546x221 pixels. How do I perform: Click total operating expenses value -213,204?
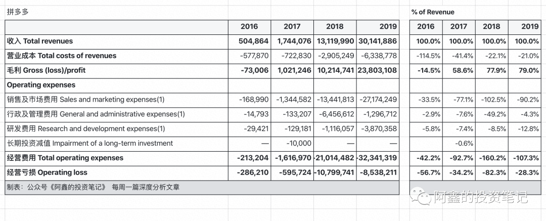tap(253, 158)
